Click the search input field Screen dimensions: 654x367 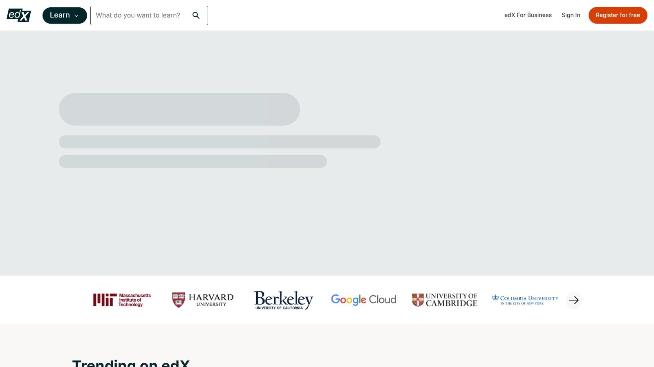(x=141, y=15)
